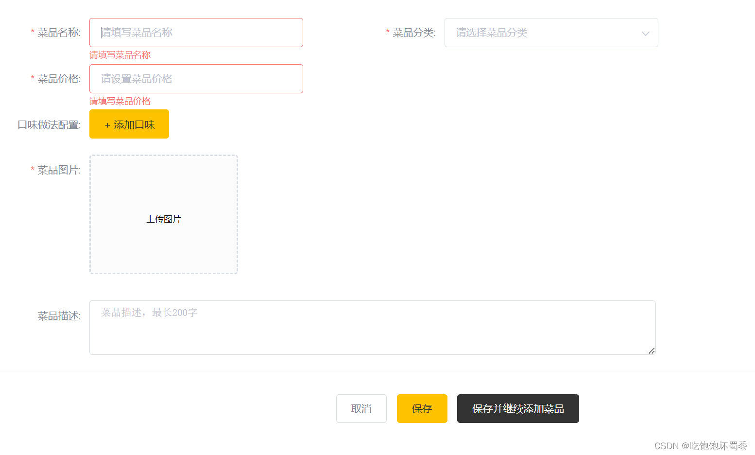
Task: Click the 保存 save button
Action: coord(422,408)
